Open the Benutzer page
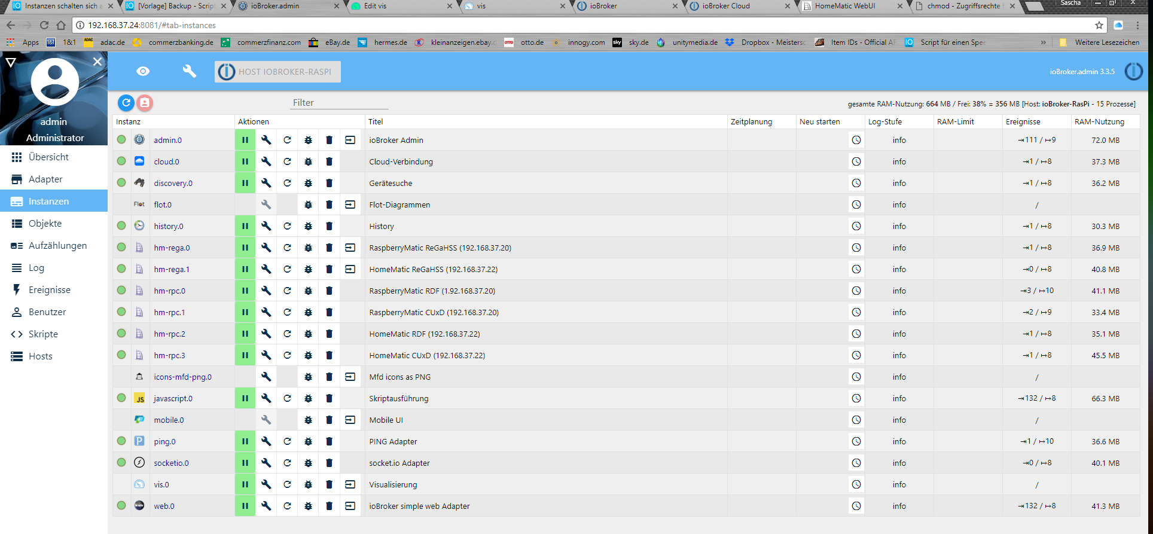 (54, 312)
